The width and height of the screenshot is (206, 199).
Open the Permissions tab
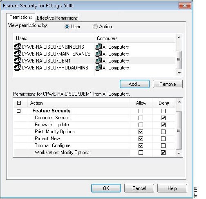coord(21,17)
